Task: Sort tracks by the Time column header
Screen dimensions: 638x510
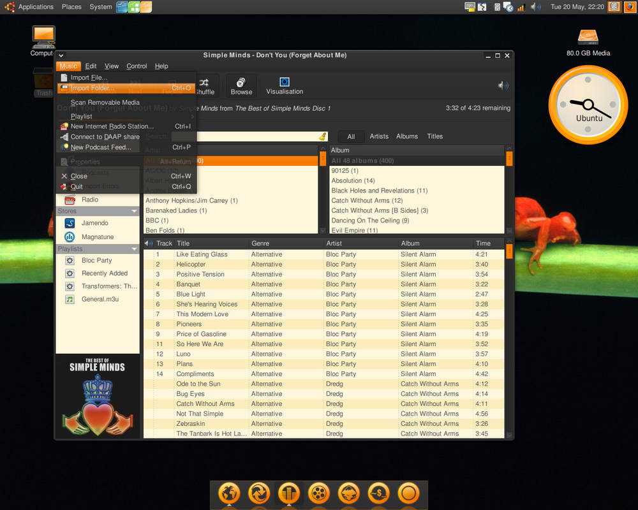Action: coord(489,243)
